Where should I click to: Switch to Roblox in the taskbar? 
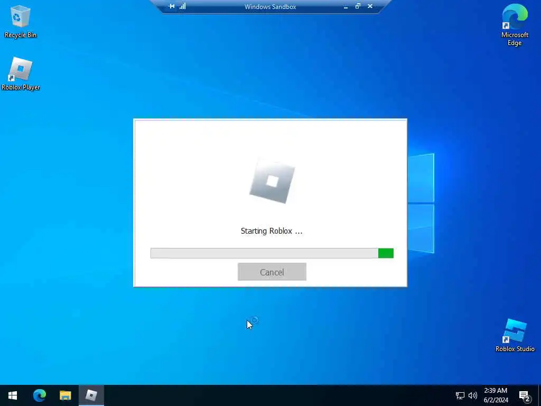click(x=91, y=395)
